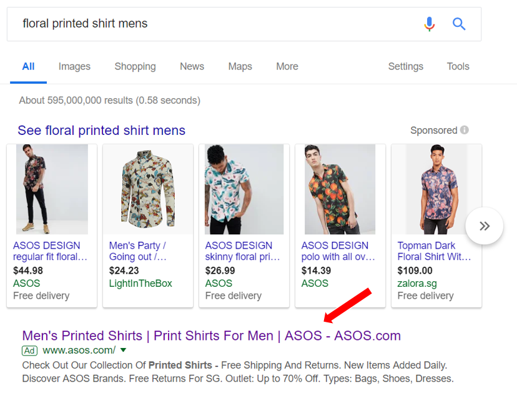Open Men's Printed Shirts ASOS ad link
The height and width of the screenshot is (398, 517).
tap(211, 336)
